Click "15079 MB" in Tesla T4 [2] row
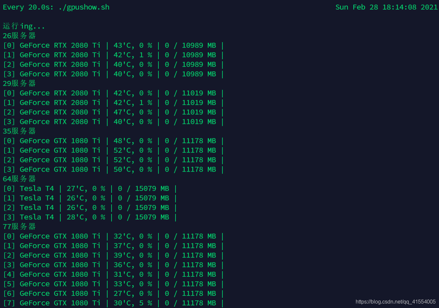Image resolution: width=439 pixels, height=308 pixels. point(152,207)
